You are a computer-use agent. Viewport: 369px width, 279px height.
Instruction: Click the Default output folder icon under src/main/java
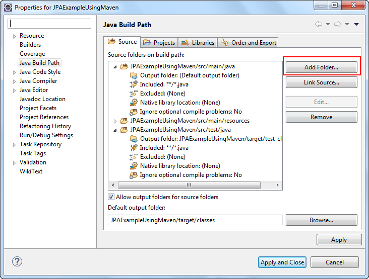134,75
